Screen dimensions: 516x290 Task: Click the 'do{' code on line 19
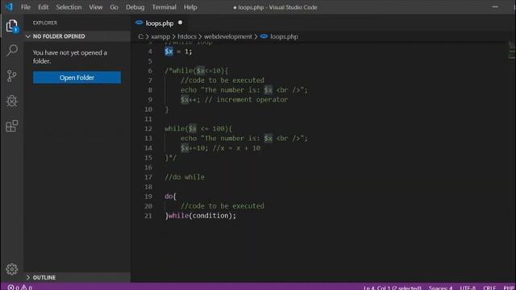point(170,197)
